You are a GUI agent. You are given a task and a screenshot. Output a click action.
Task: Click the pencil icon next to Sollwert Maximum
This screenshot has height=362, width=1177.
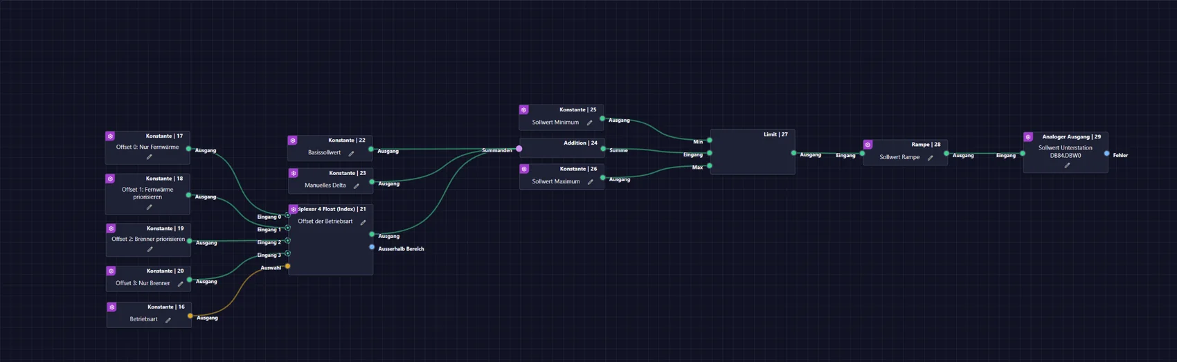tap(591, 182)
